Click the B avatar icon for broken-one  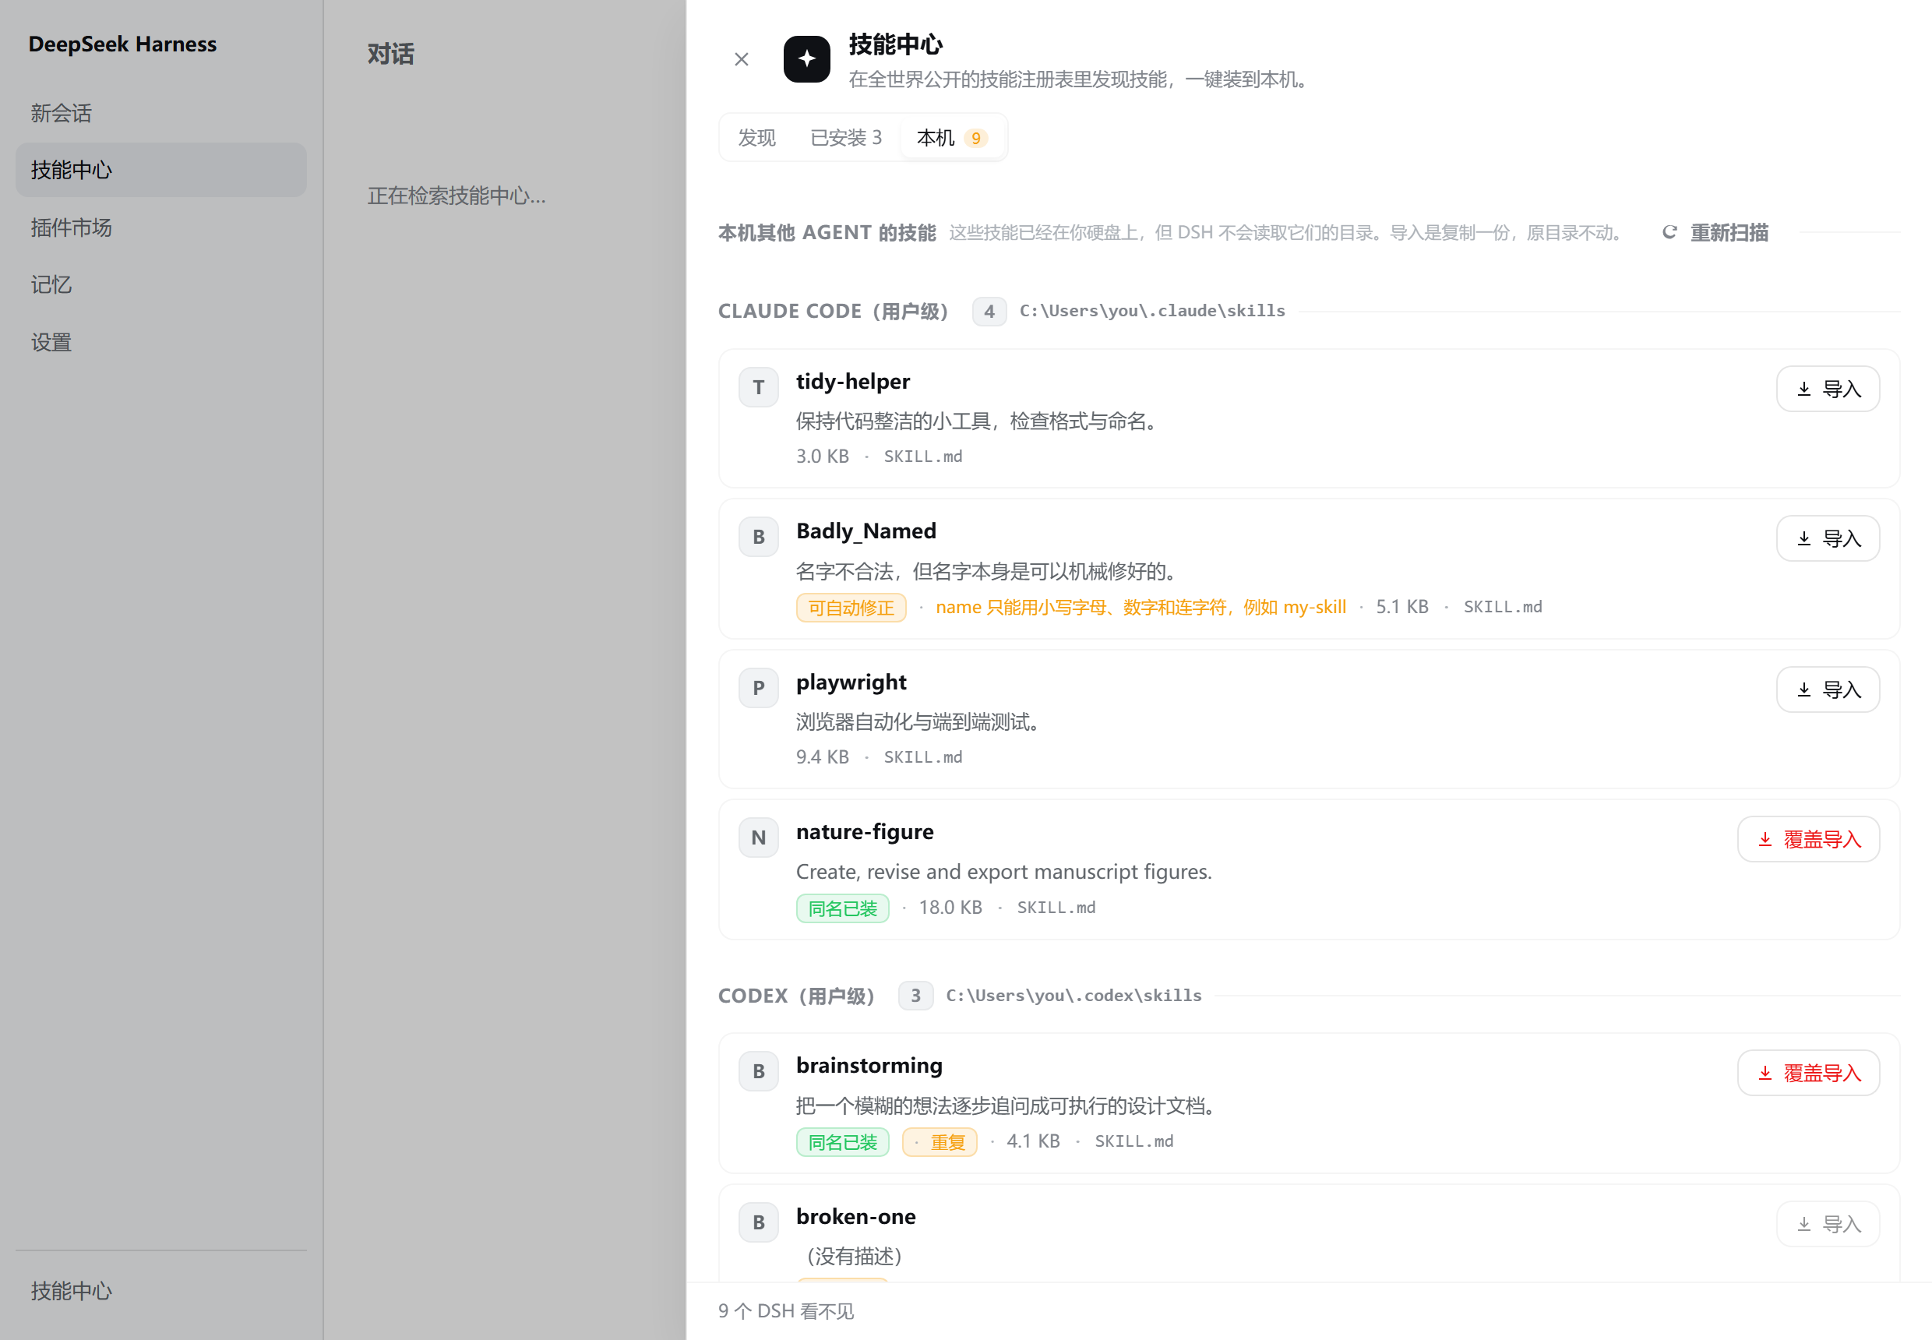(x=758, y=1222)
